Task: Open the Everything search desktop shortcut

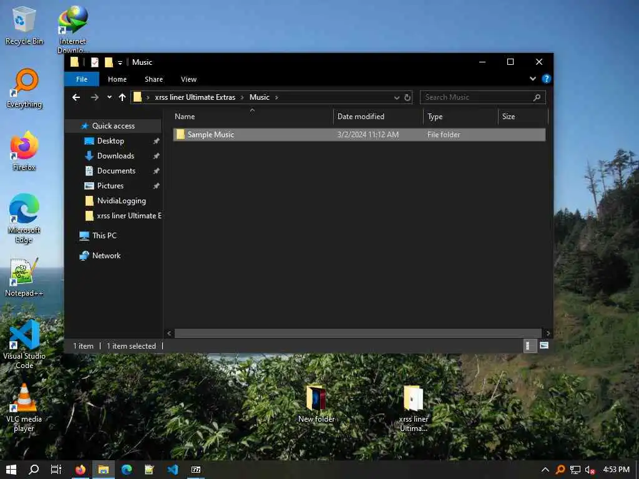Action: (24, 89)
